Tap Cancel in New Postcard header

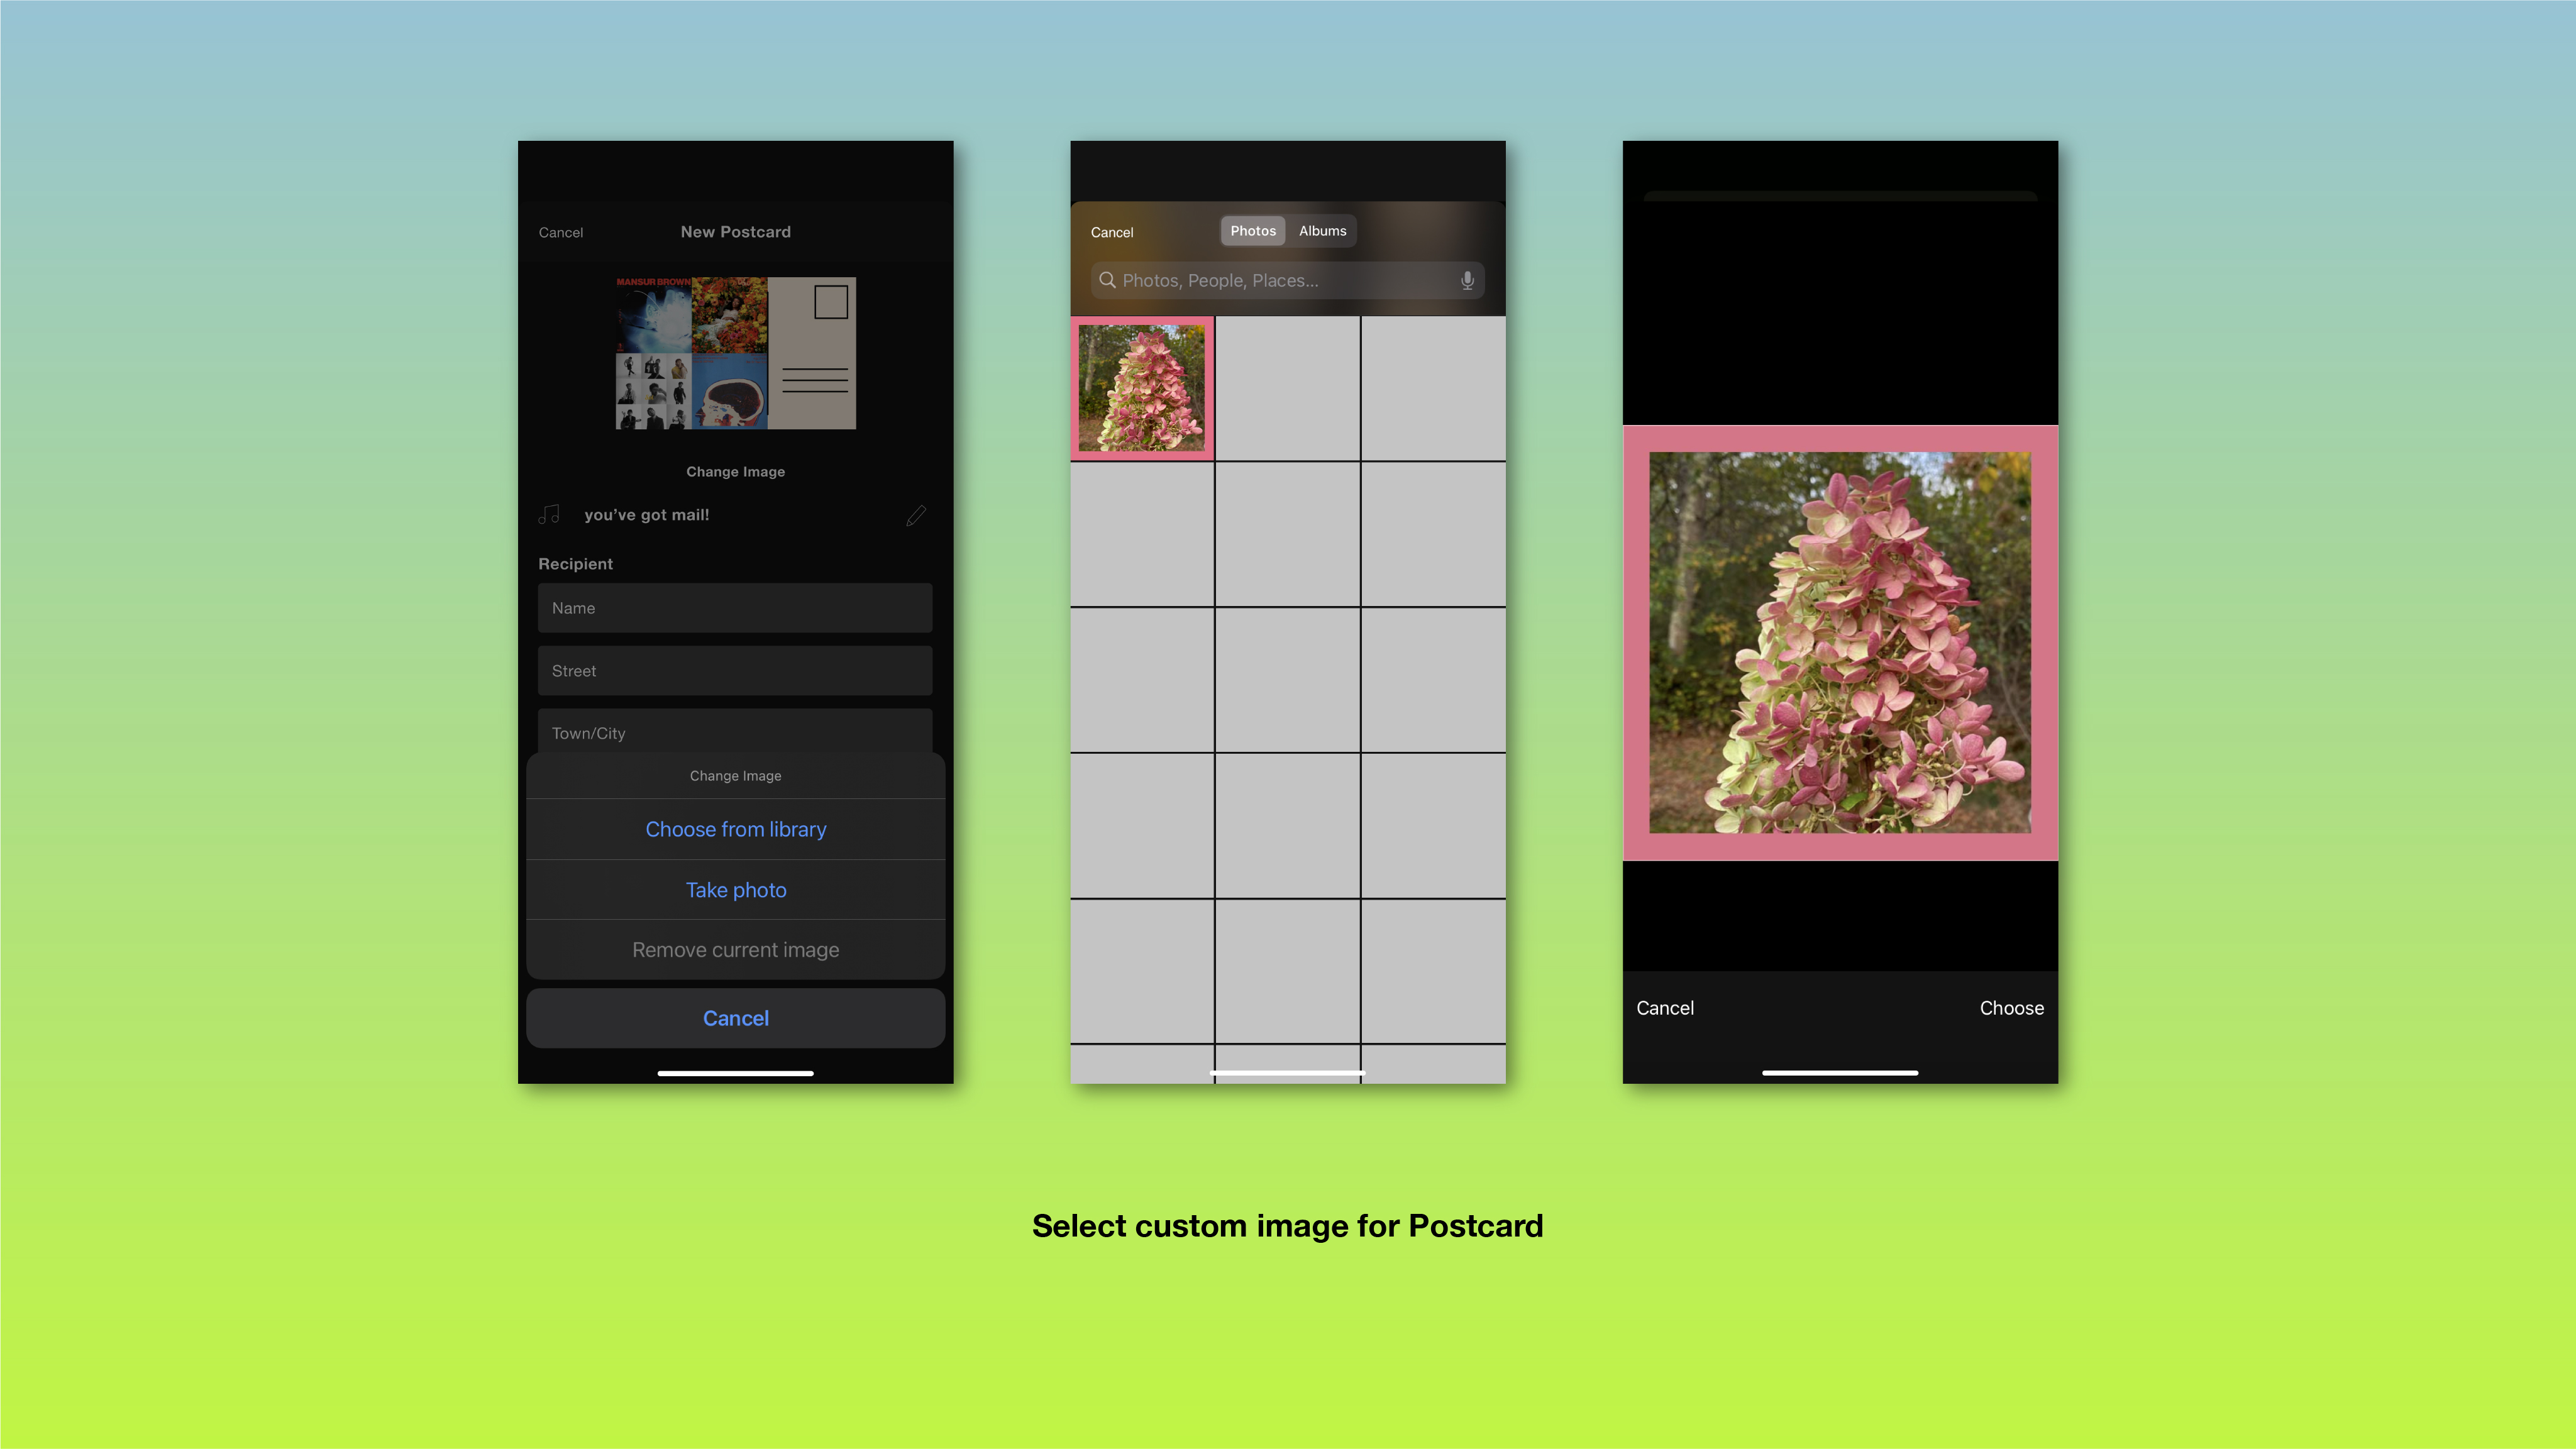[560, 232]
